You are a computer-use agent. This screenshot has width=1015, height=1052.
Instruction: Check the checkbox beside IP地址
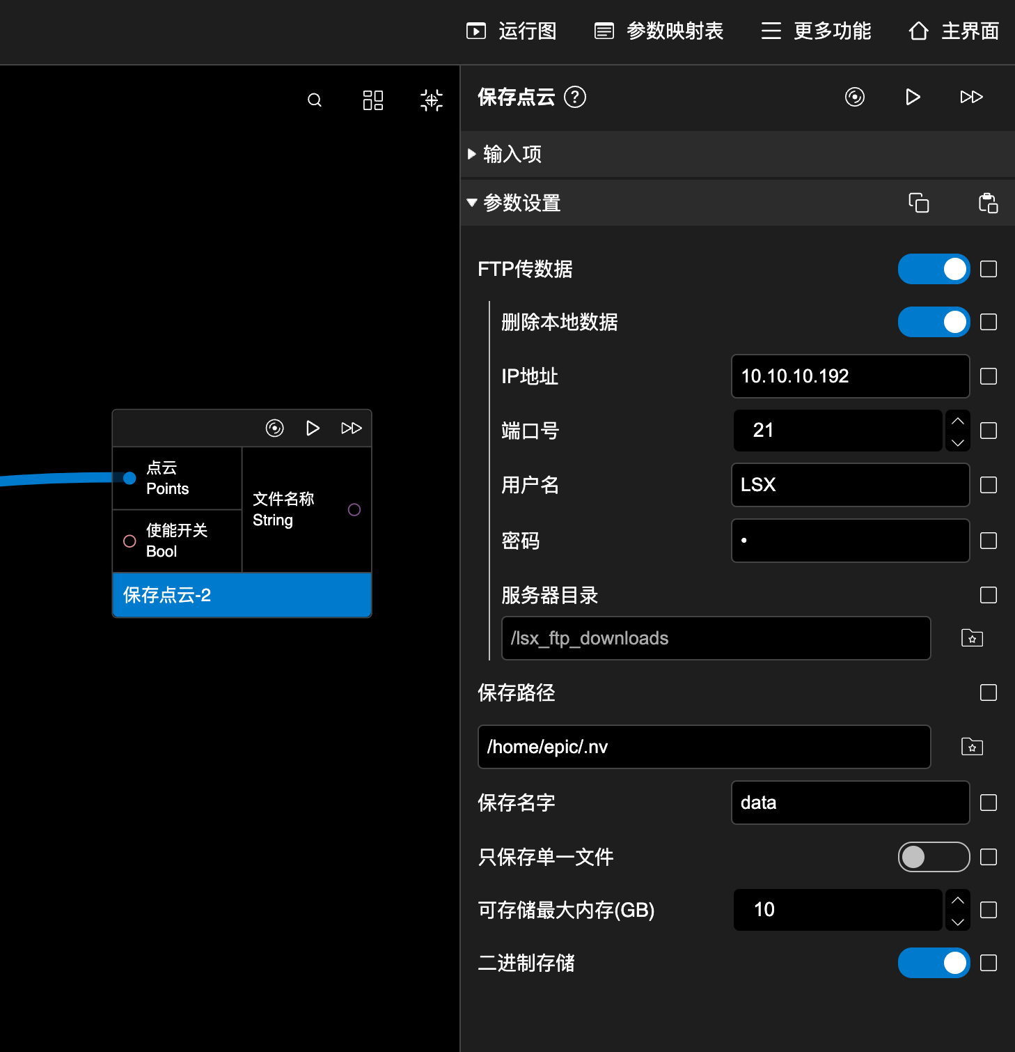(989, 376)
